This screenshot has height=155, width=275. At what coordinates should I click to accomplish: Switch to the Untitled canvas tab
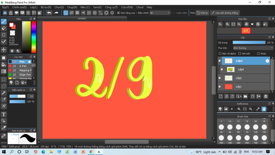pyautogui.click(x=82, y=19)
